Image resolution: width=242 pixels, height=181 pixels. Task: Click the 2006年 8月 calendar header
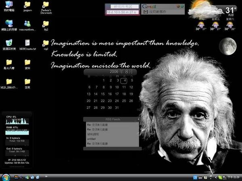coord(110,72)
